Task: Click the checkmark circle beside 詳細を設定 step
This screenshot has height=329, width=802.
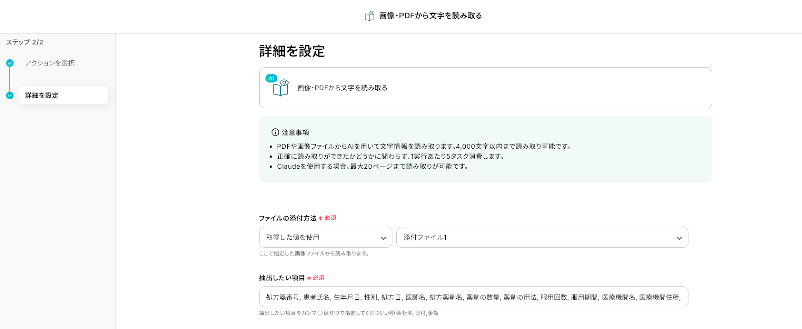Action: [10, 95]
